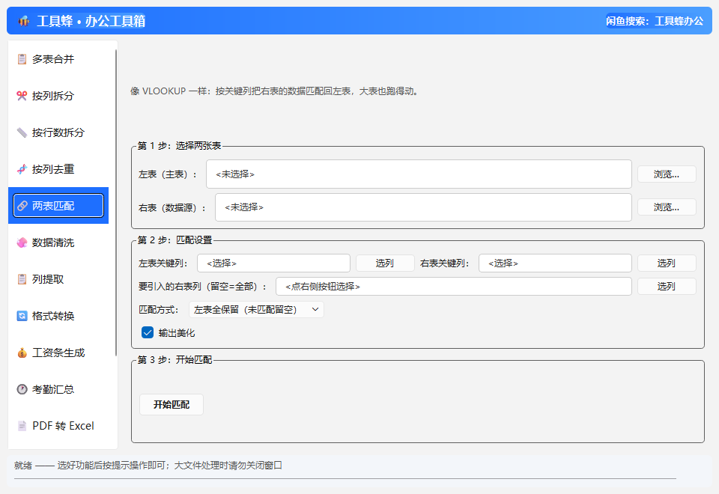Click the refresh icon beside 格式转换

(x=22, y=316)
